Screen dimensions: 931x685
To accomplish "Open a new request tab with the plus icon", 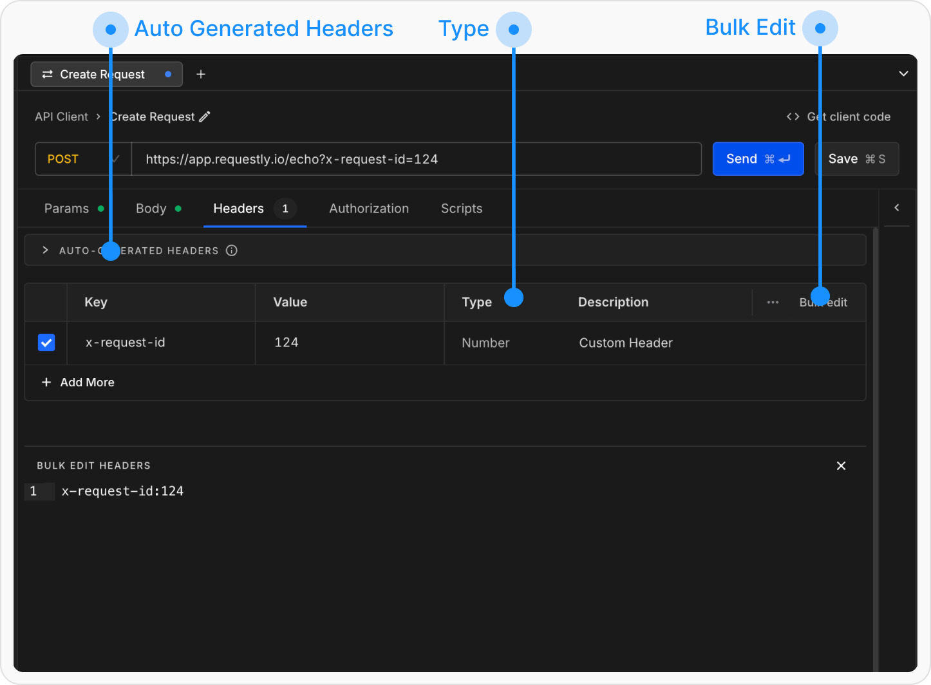I will tap(201, 74).
